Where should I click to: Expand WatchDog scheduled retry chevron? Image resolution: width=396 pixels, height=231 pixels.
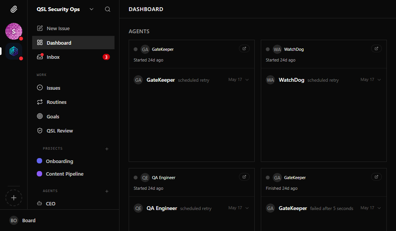click(379, 79)
